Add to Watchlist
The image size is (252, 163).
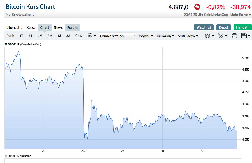point(204,27)
